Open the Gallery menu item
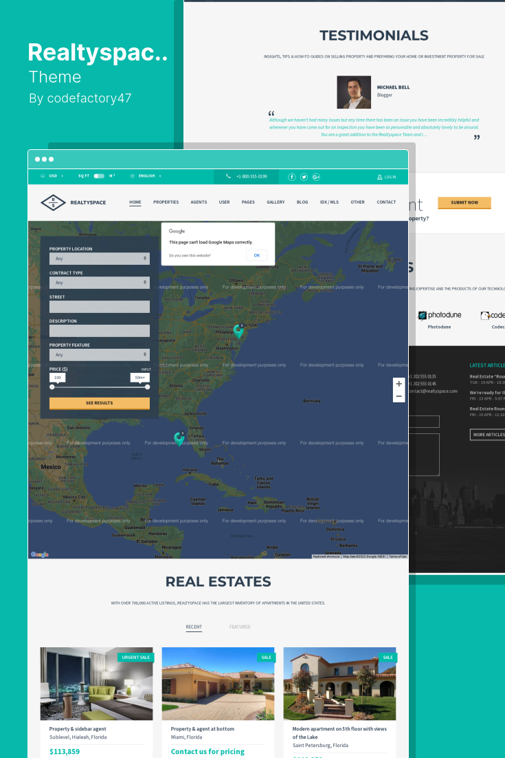The height and width of the screenshot is (758, 505). click(x=276, y=202)
